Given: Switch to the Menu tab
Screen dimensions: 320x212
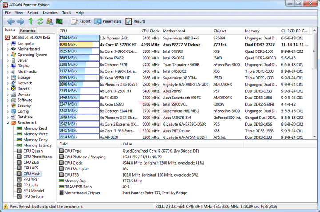Looking at the screenshot, I should point(10,30).
